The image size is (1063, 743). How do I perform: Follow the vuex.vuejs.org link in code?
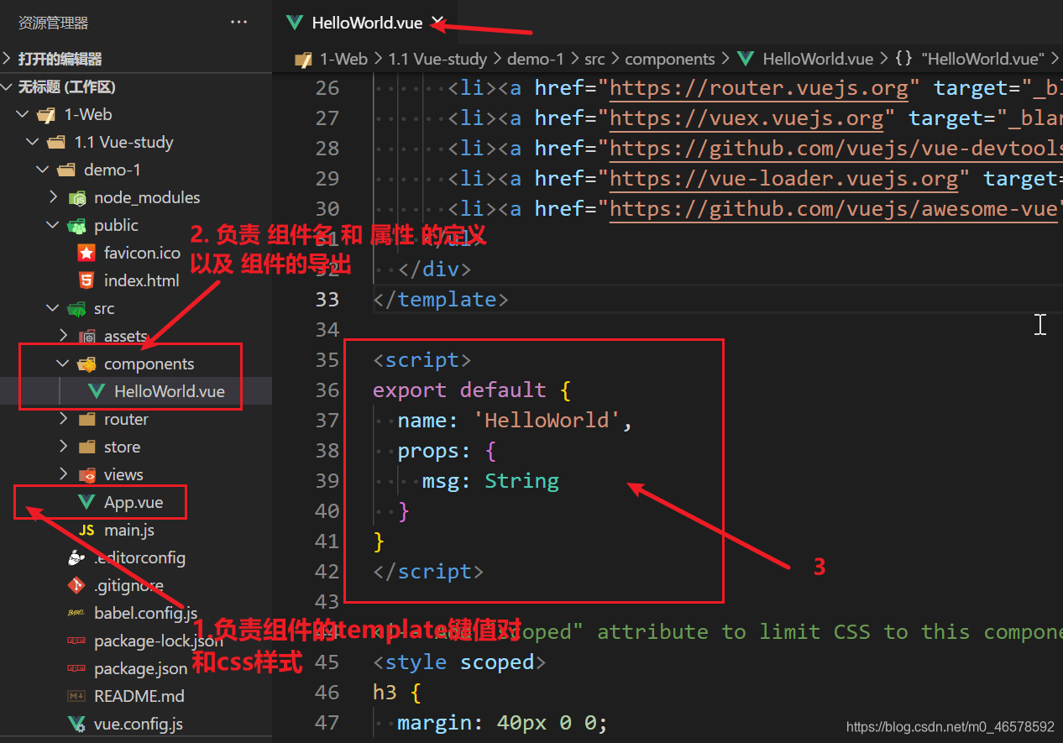[746, 118]
